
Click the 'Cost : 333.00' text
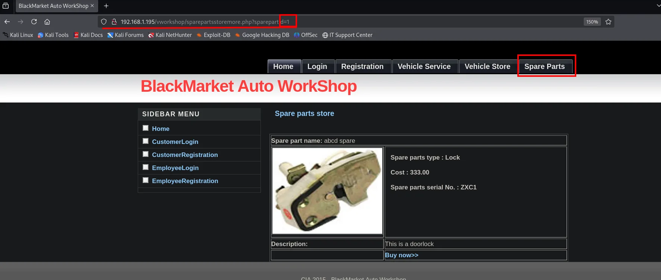pyautogui.click(x=410, y=172)
